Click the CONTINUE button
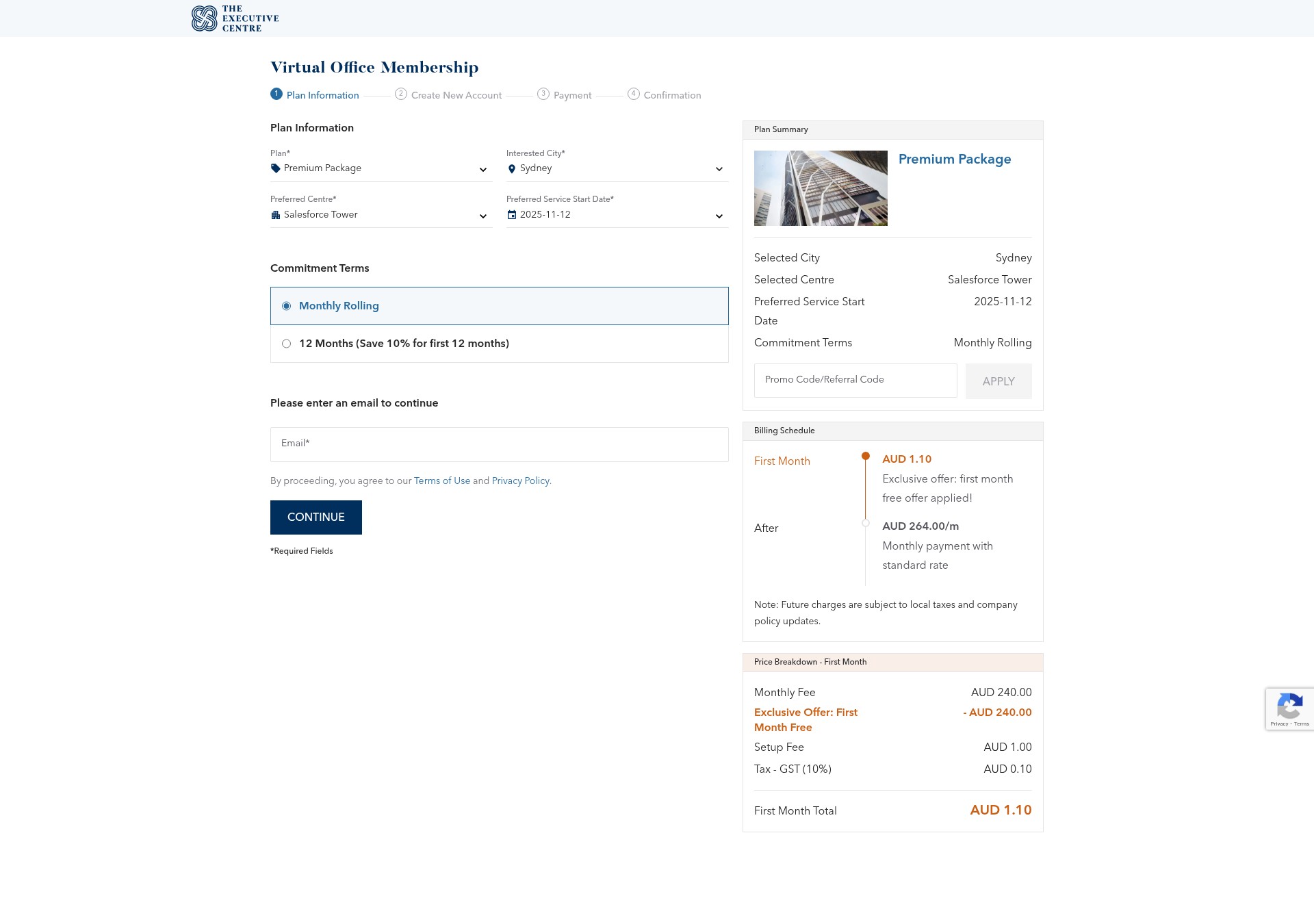 [316, 517]
